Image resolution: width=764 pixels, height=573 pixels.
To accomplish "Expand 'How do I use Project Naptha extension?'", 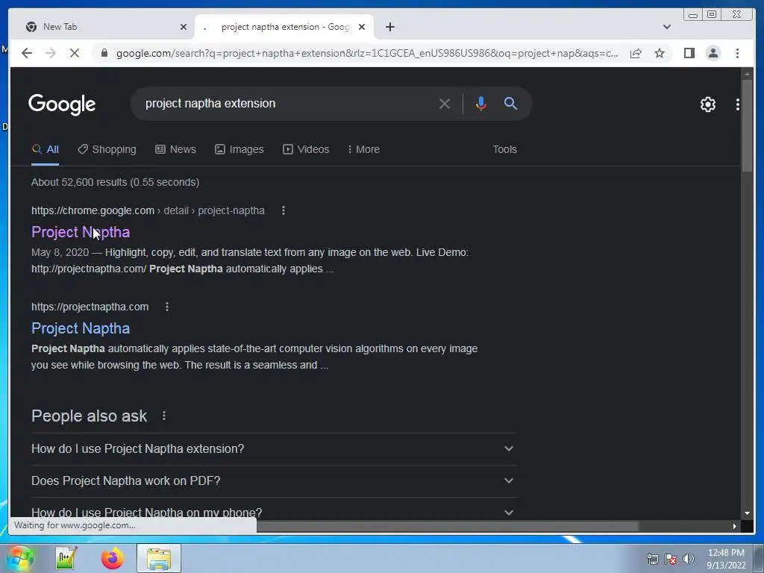I will pos(274,448).
